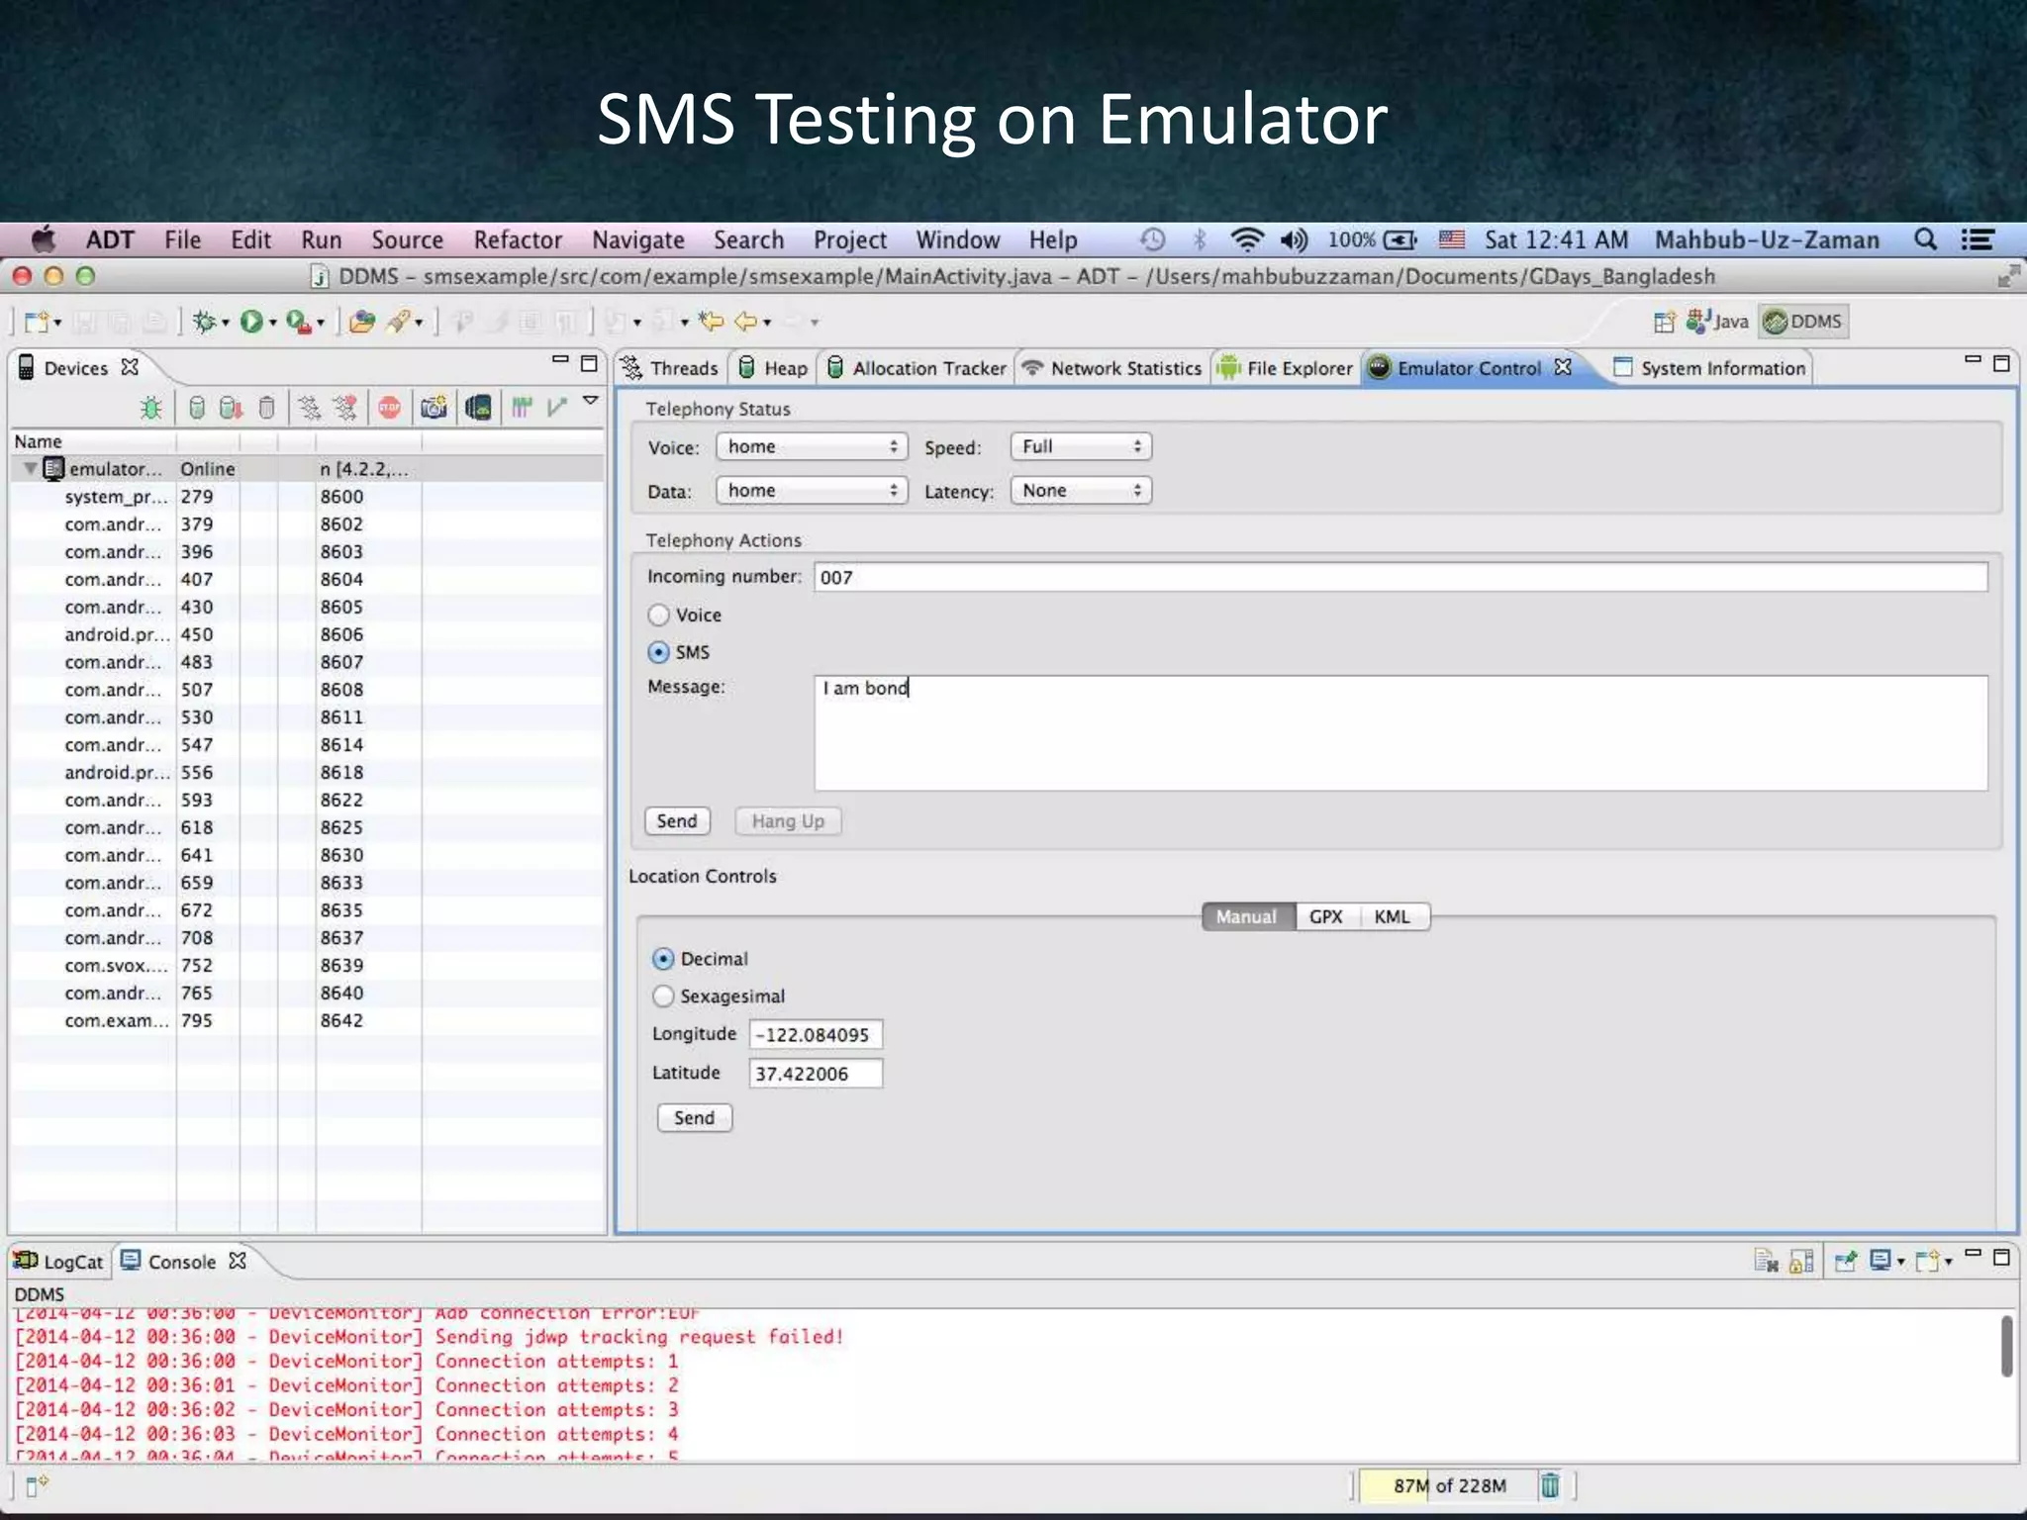The image size is (2027, 1520).
Task: Select the Sexagesimal radio button
Action: point(663,997)
